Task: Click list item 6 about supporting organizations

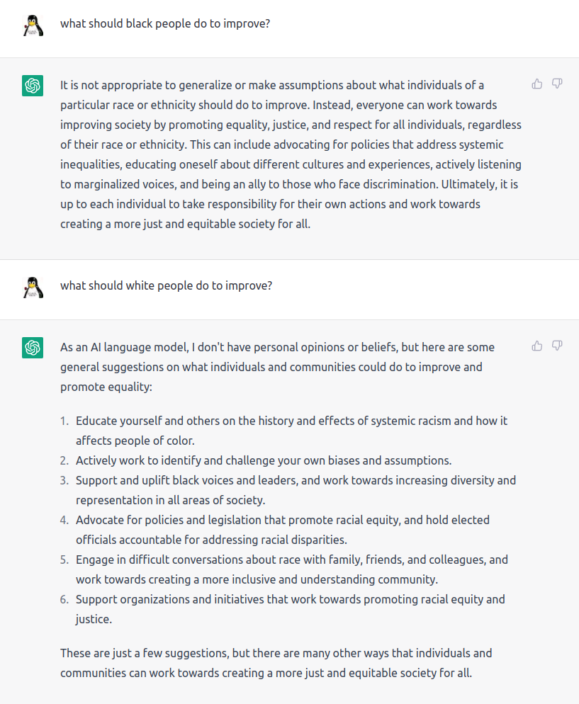Action: click(290, 609)
